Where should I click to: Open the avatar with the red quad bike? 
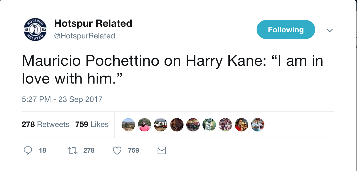[161, 125]
